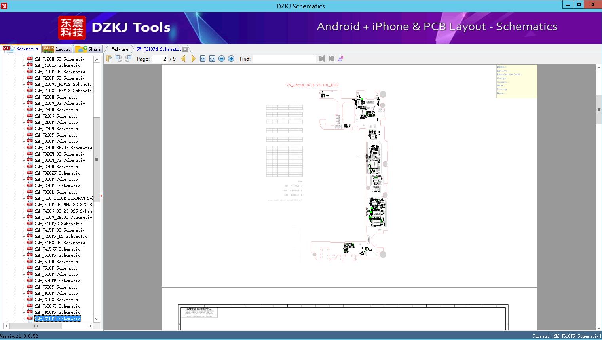Open SM-J260Y Schematic
The image size is (602, 340).
click(x=56, y=135)
